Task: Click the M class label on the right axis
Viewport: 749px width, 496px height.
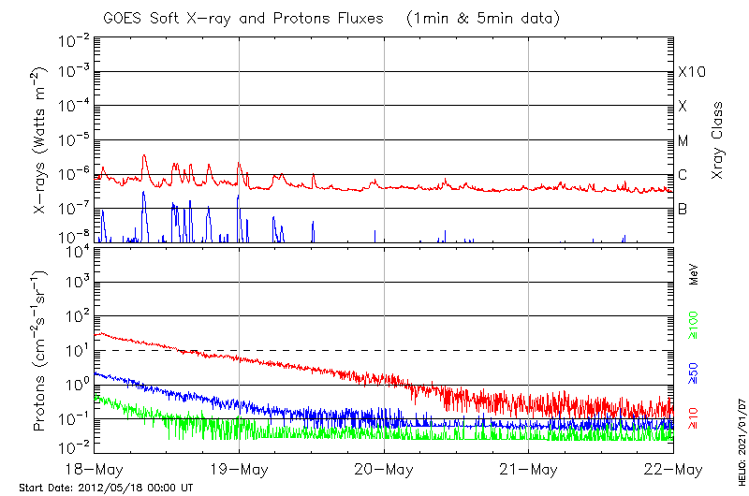Action: tap(683, 141)
